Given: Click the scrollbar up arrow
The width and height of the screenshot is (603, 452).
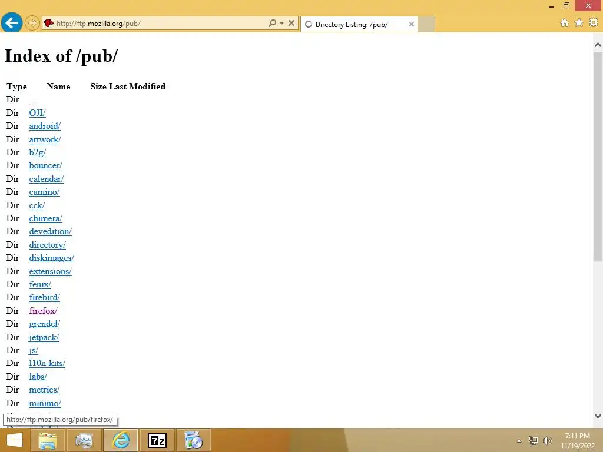Looking at the screenshot, I should click(x=598, y=45).
